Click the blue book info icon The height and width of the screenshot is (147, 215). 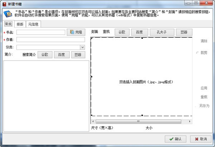8,14
